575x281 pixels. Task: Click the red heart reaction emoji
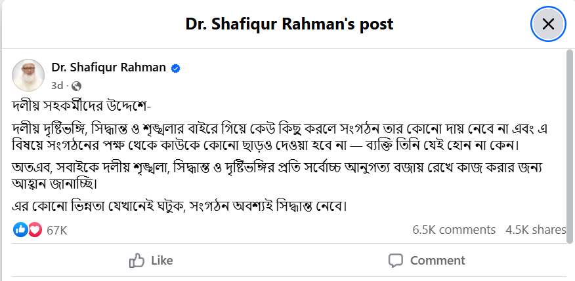(x=34, y=230)
